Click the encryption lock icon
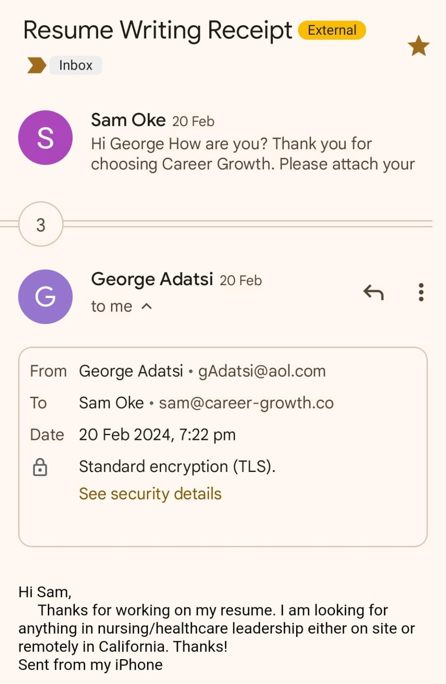Screen dimensions: 446x684 40,467
